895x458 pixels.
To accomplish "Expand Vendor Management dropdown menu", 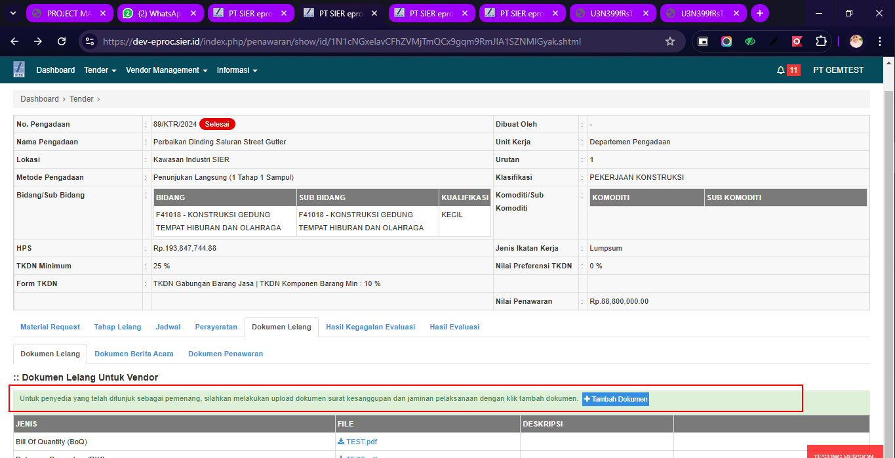I will [167, 70].
